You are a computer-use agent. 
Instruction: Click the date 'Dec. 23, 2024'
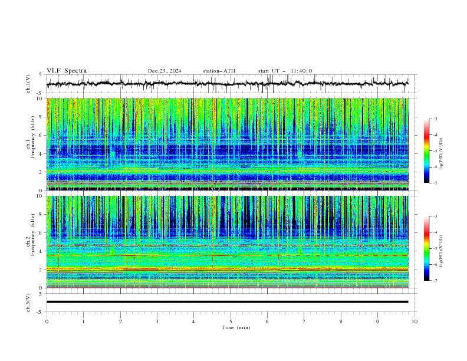[165, 71]
